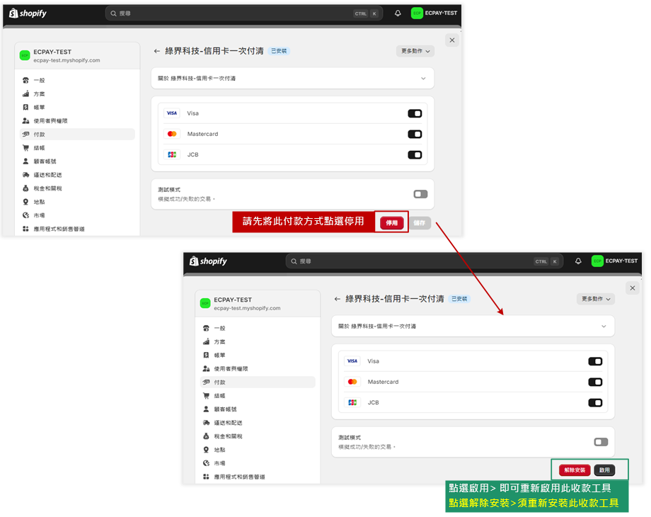651x517 pixels.
Task: Open 更多動作 dropdown in the lower window
Action: (x=596, y=299)
